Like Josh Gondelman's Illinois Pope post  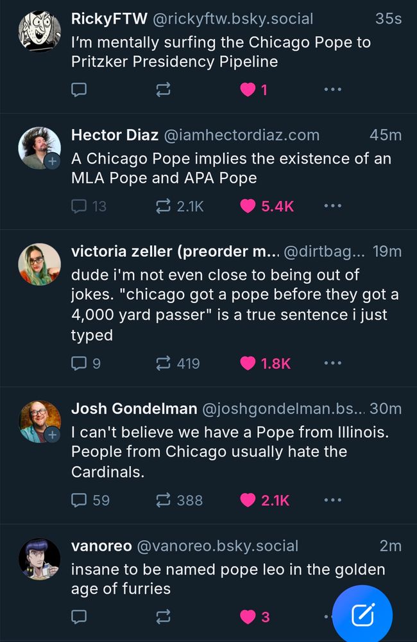[x=248, y=500]
